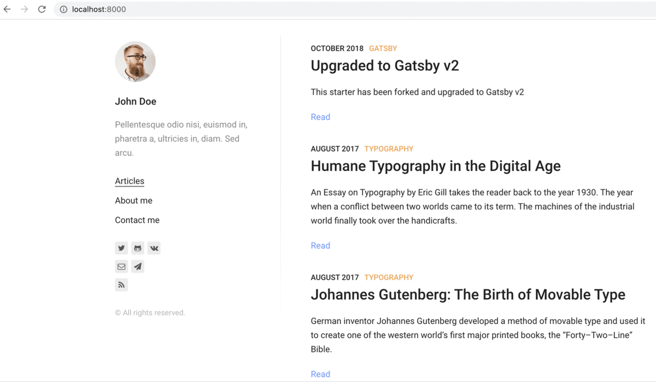The image size is (656, 382).
Task: Go back with browser back arrow
Action: [7, 9]
